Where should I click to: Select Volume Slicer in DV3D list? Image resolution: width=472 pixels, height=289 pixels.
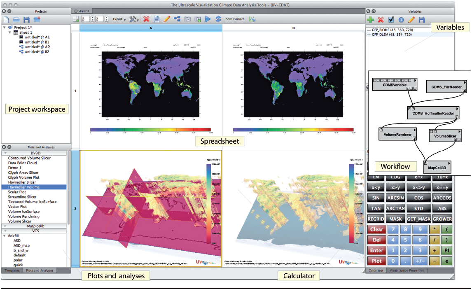(x=21, y=221)
